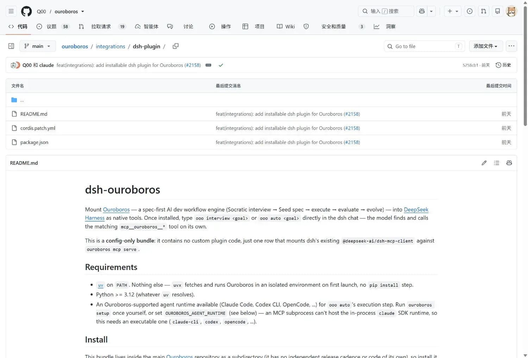Open the 操作 actions tab
The width and height of the screenshot is (528, 358).
point(220,26)
